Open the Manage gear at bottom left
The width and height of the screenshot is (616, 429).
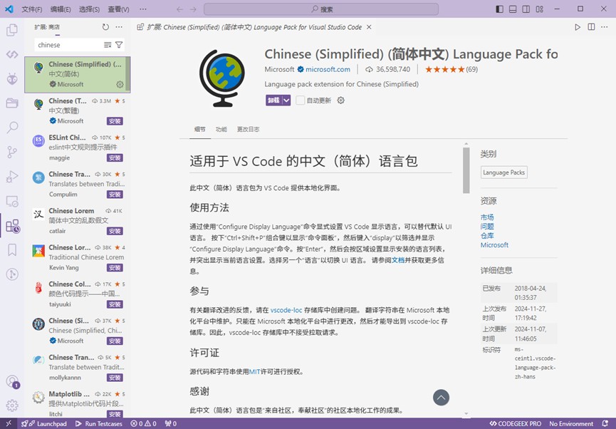tap(12, 405)
